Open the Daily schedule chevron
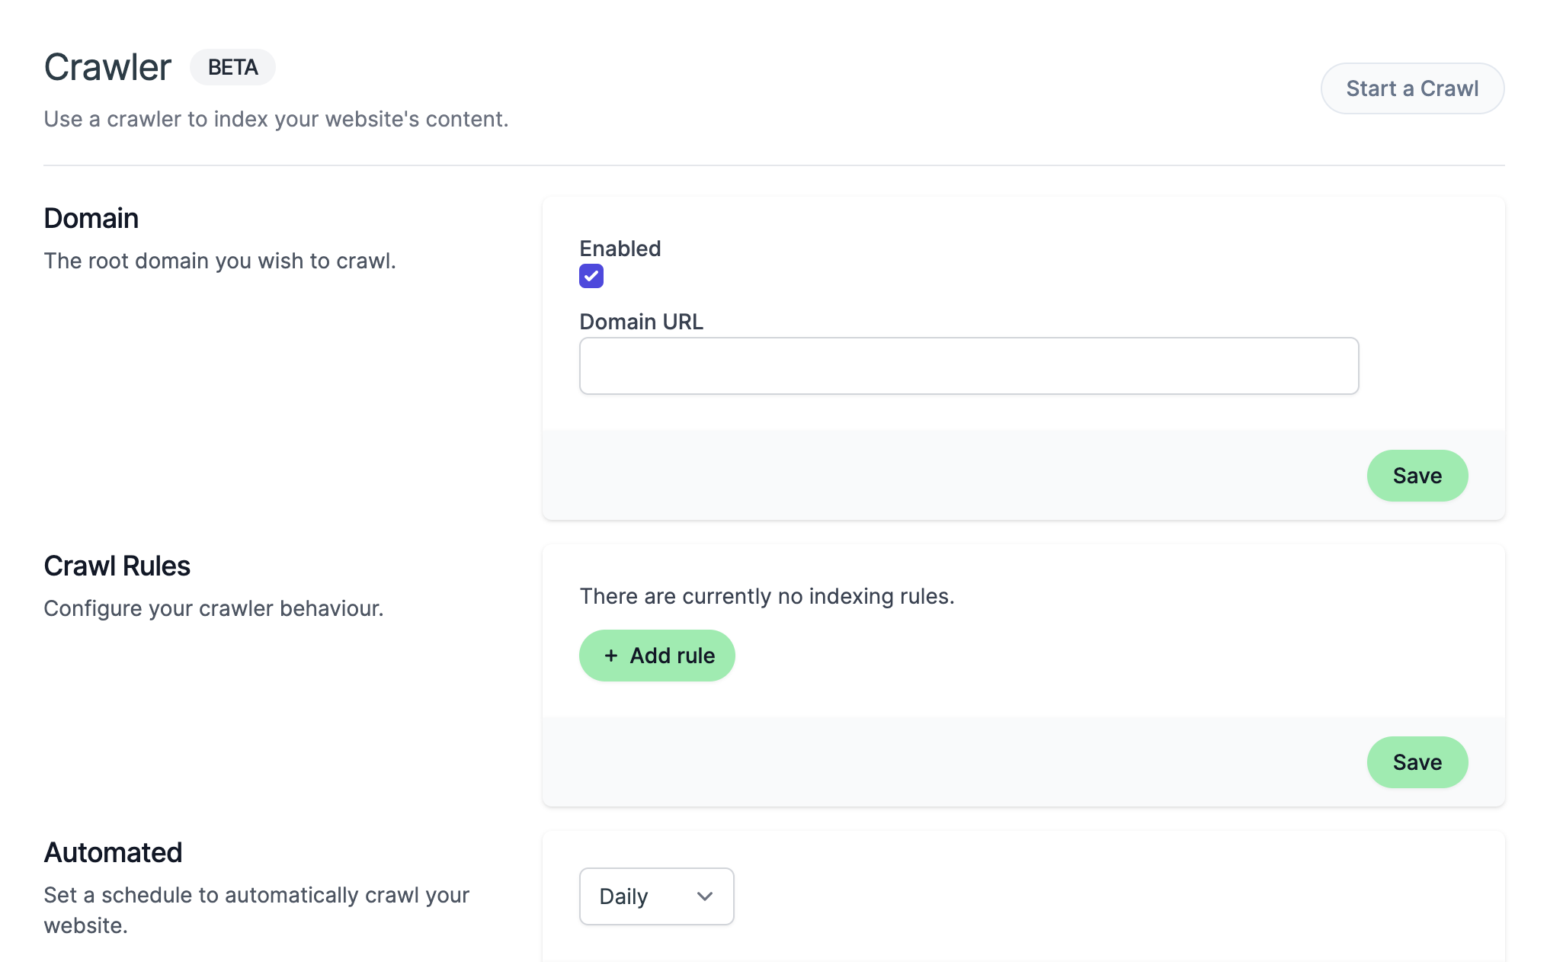Image resolution: width=1547 pixels, height=962 pixels. pos(704,896)
